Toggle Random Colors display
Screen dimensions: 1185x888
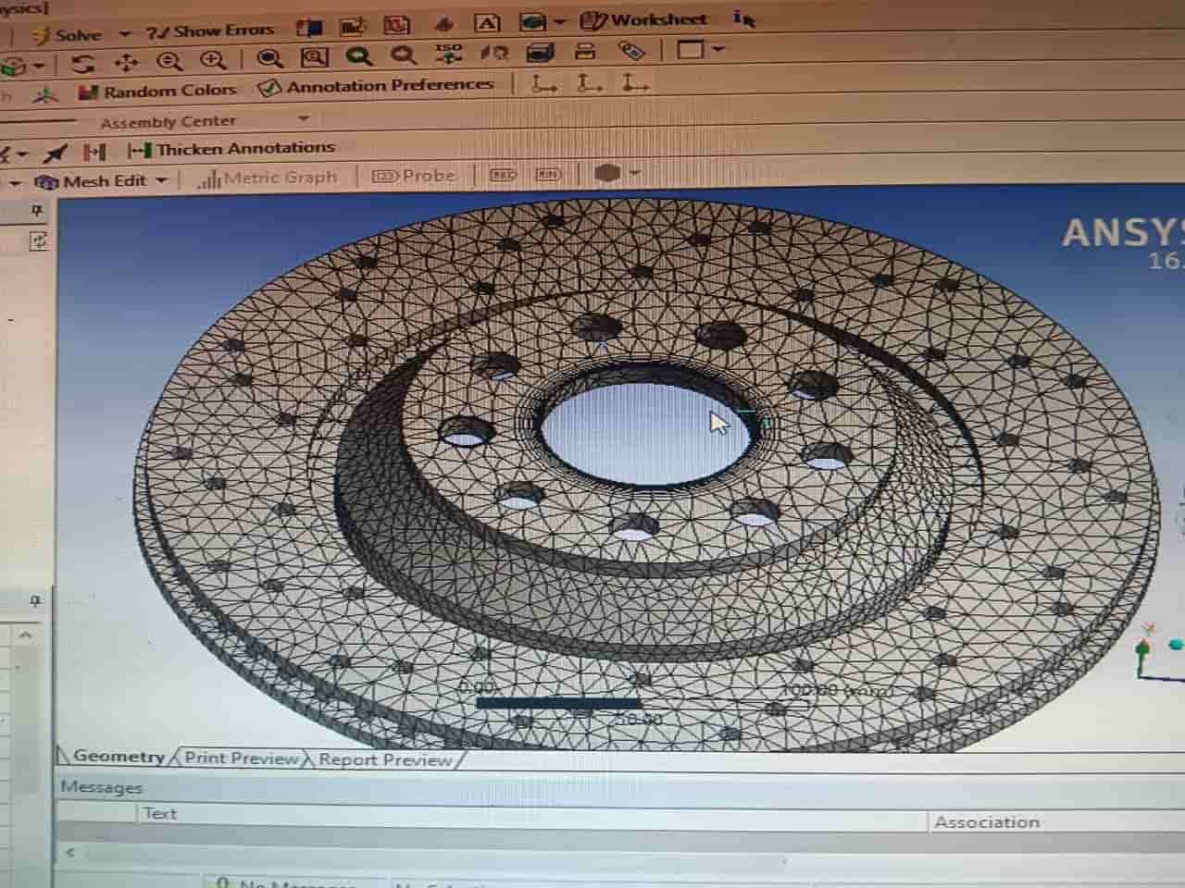[x=157, y=91]
